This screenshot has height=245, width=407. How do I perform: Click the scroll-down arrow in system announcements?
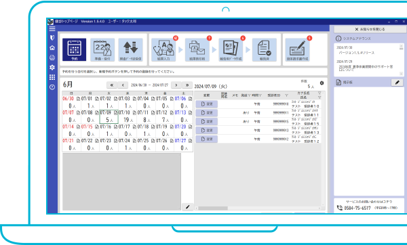coord(402,74)
